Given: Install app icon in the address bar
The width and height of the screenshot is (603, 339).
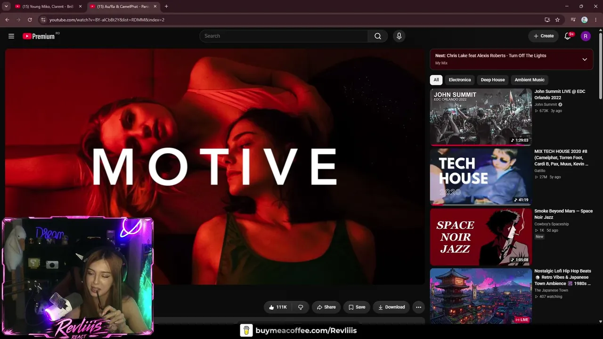Looking at the screenshot, I should [547, 20].
